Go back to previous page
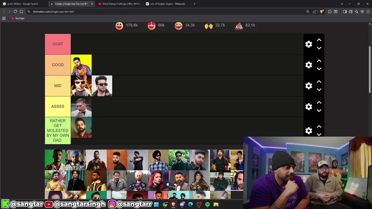Viewport: 372px width, 209px height. click(x=4, y=12)
